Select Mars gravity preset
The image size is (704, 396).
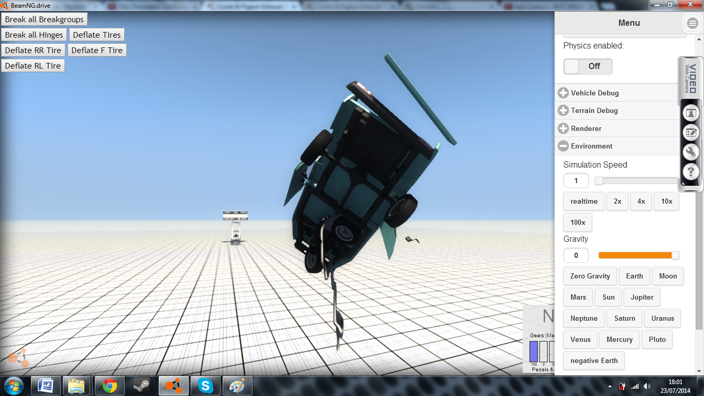[x=578, y=297]
